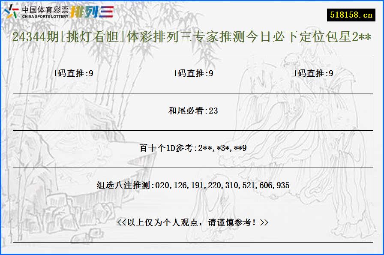Click the green square in the lottery logo
The image size is (384, 255).
15,14
